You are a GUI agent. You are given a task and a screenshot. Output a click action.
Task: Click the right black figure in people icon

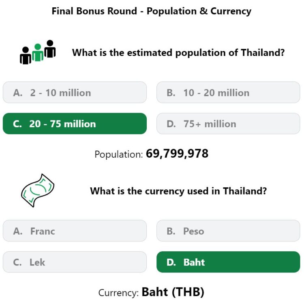[50, 49]
